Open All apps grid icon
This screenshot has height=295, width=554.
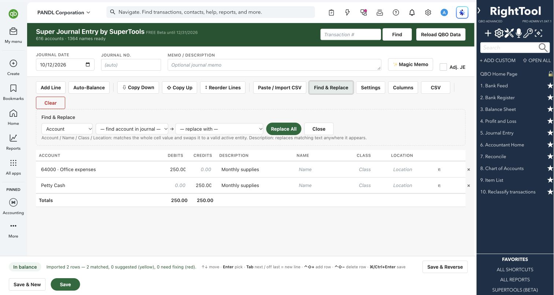tap(13, 163)
